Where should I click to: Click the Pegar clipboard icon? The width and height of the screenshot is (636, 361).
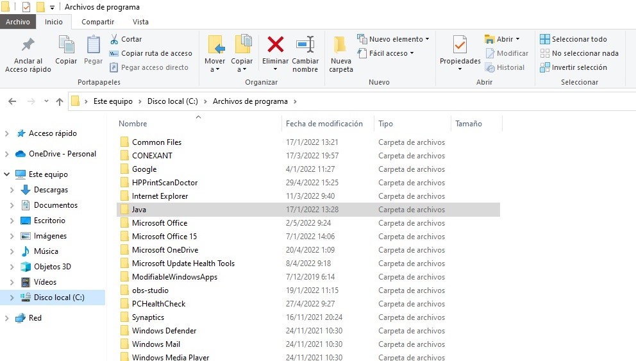tap(94, 44)
